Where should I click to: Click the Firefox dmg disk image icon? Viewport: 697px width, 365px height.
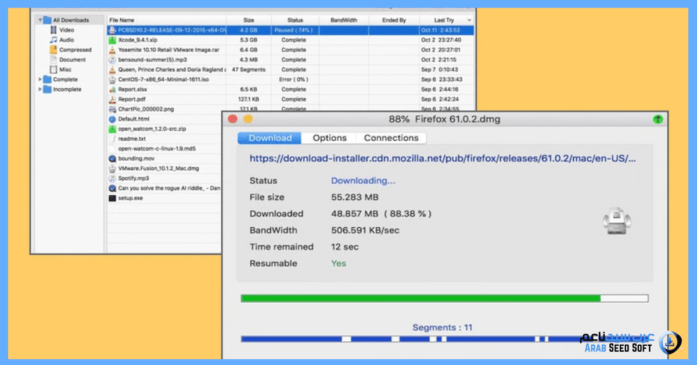(x=616, y=222)
